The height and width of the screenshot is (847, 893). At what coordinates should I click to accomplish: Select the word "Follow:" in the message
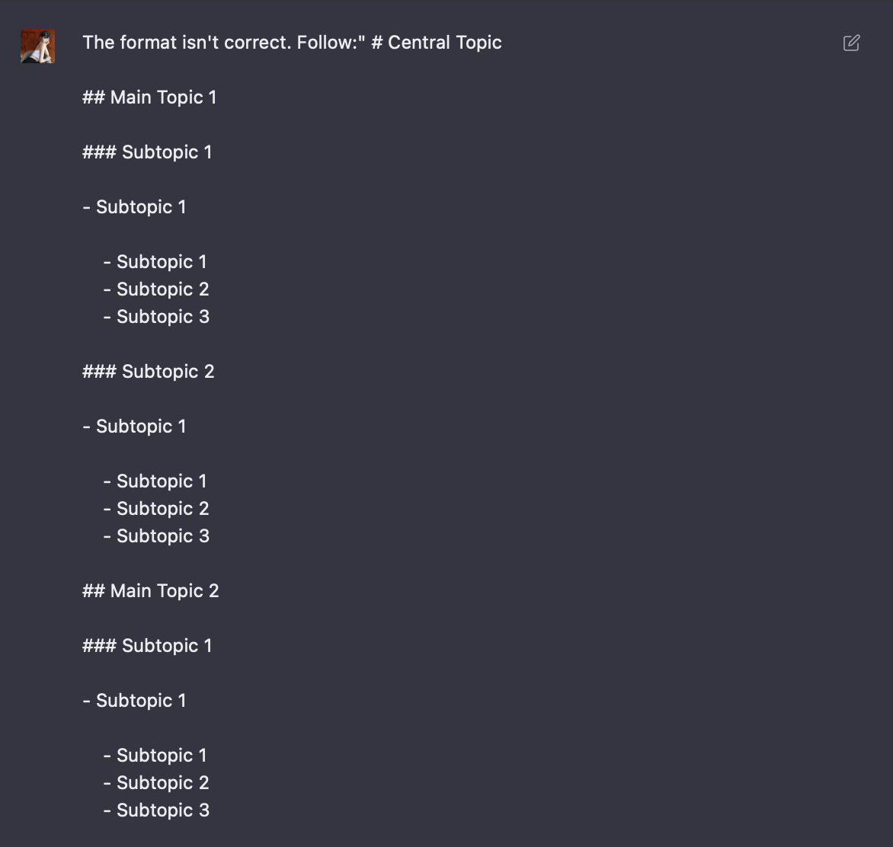[x=328, y=43]
